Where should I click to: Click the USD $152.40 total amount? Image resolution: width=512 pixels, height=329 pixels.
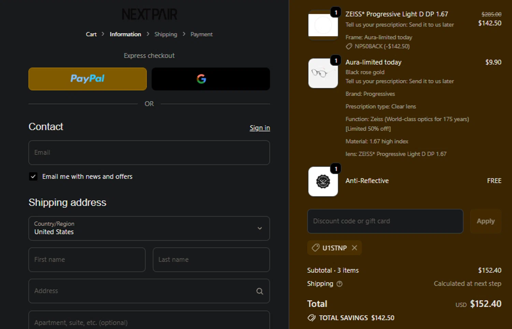pos(478,304)
